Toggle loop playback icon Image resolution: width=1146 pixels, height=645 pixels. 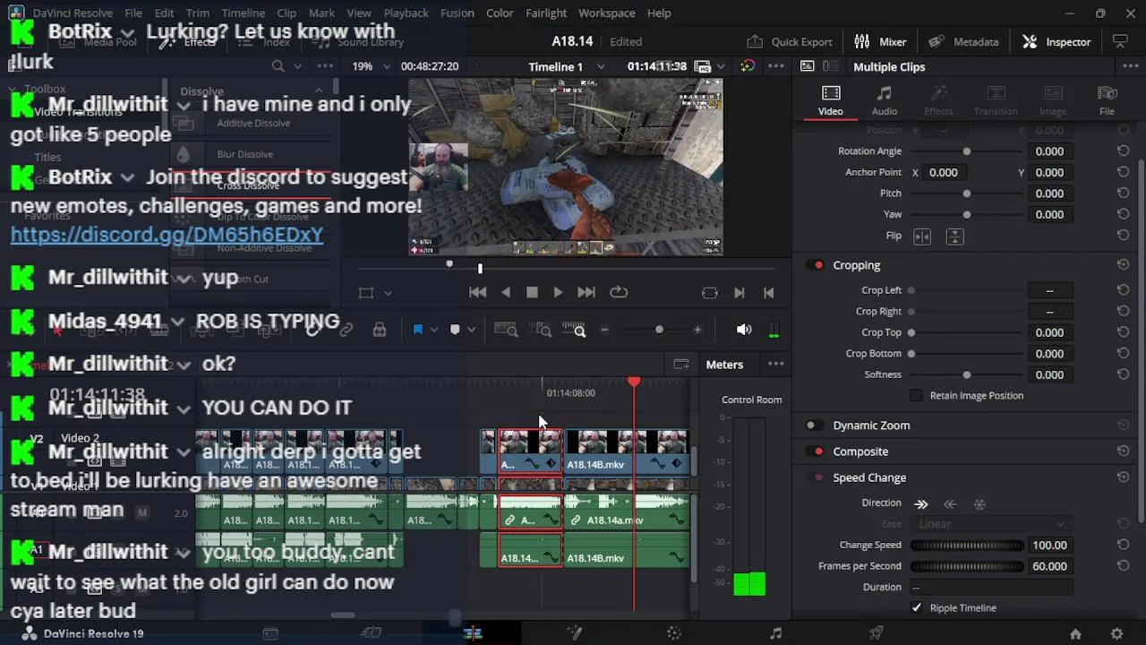619,292
